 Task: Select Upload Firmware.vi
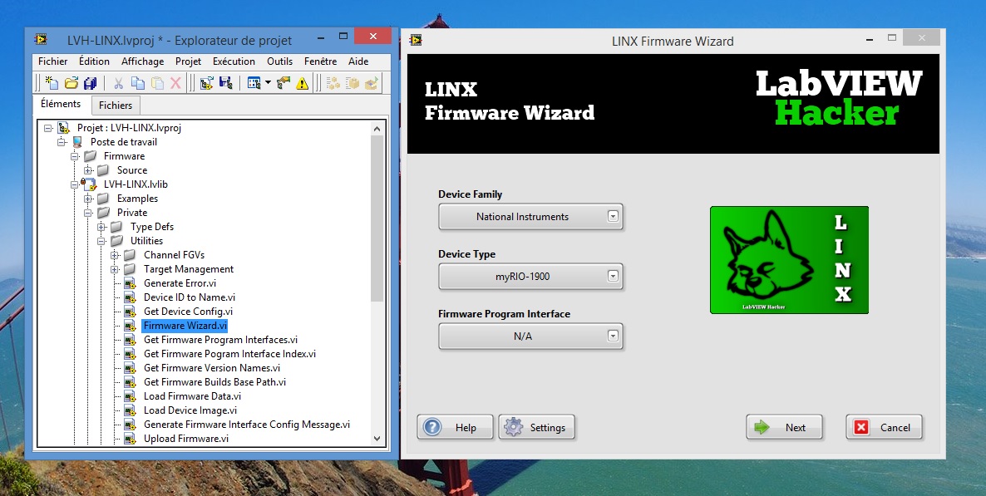pos(186,439)
